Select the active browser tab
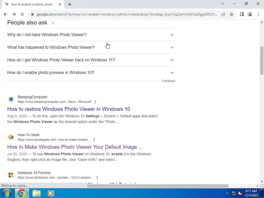Screen dimensions: 264x198 (33, 4)
